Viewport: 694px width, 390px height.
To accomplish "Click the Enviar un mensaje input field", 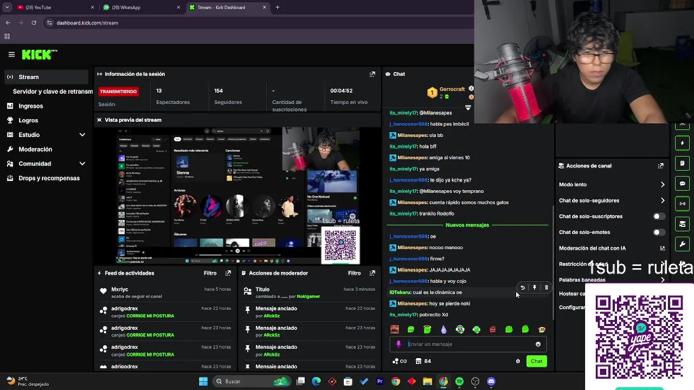I will point(468,344).
